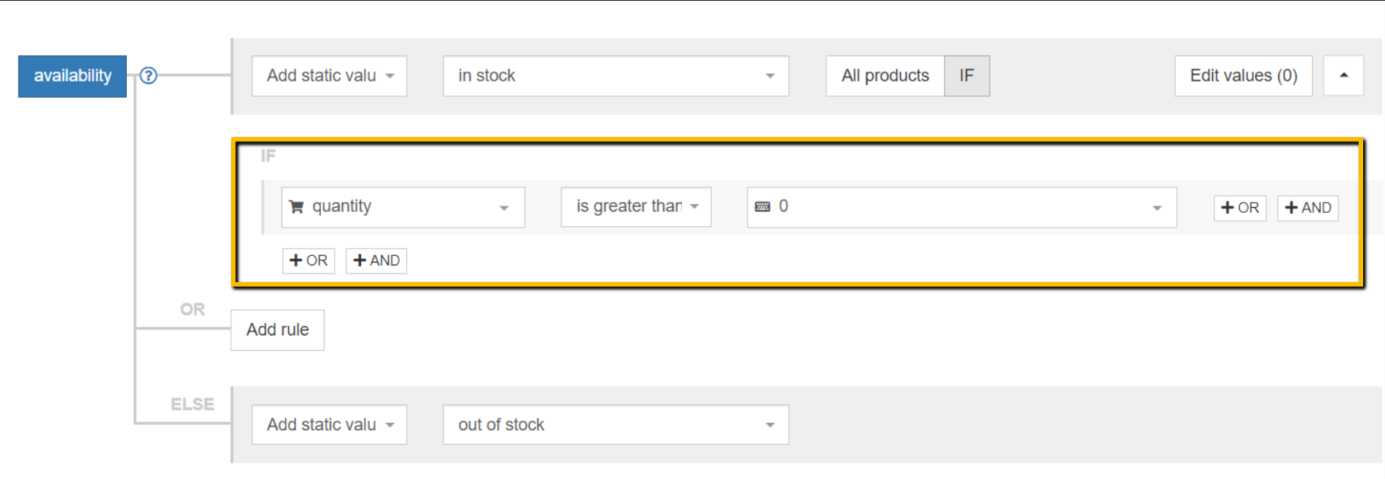Click the shopping cart icon beside quantity

pos(296,207)
